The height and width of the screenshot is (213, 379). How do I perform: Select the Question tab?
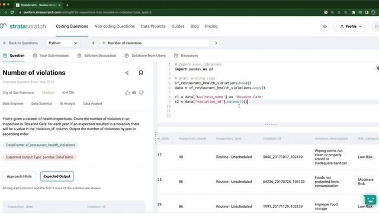coord(14,56)
